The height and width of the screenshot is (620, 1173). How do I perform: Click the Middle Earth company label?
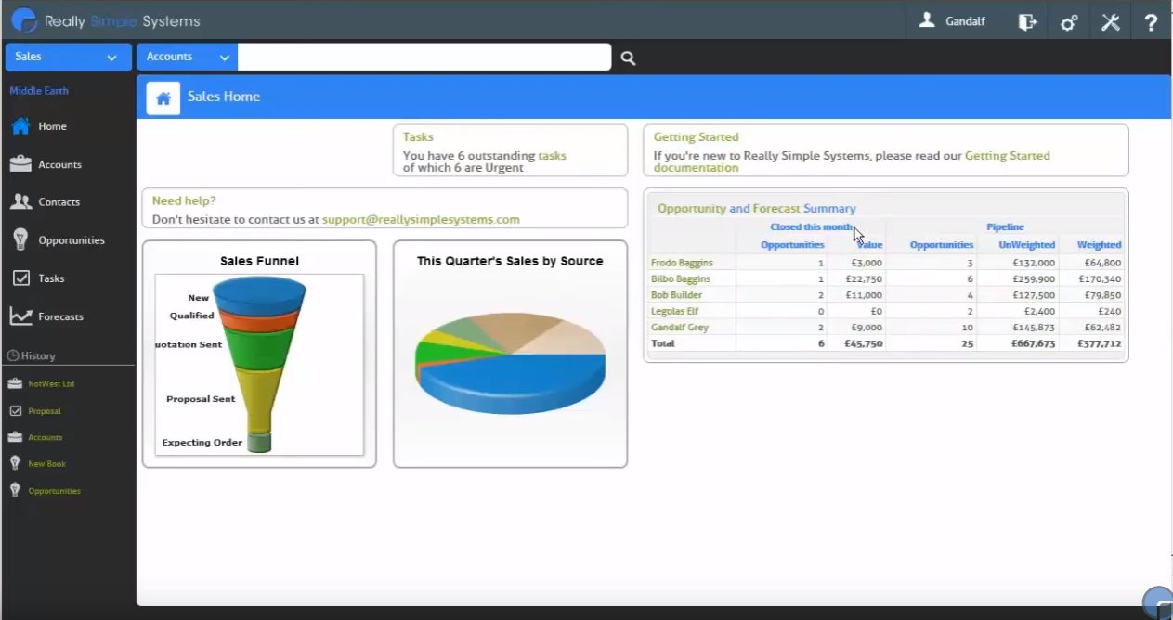[x=39, y=91]
